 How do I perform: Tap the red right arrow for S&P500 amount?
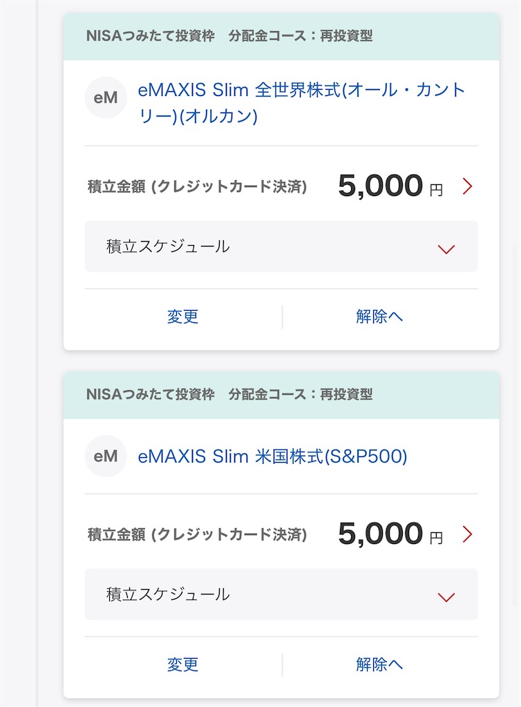(467, 534)
